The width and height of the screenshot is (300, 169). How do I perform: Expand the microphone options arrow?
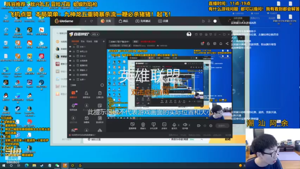pyautogui.click(x=179, y=125)
